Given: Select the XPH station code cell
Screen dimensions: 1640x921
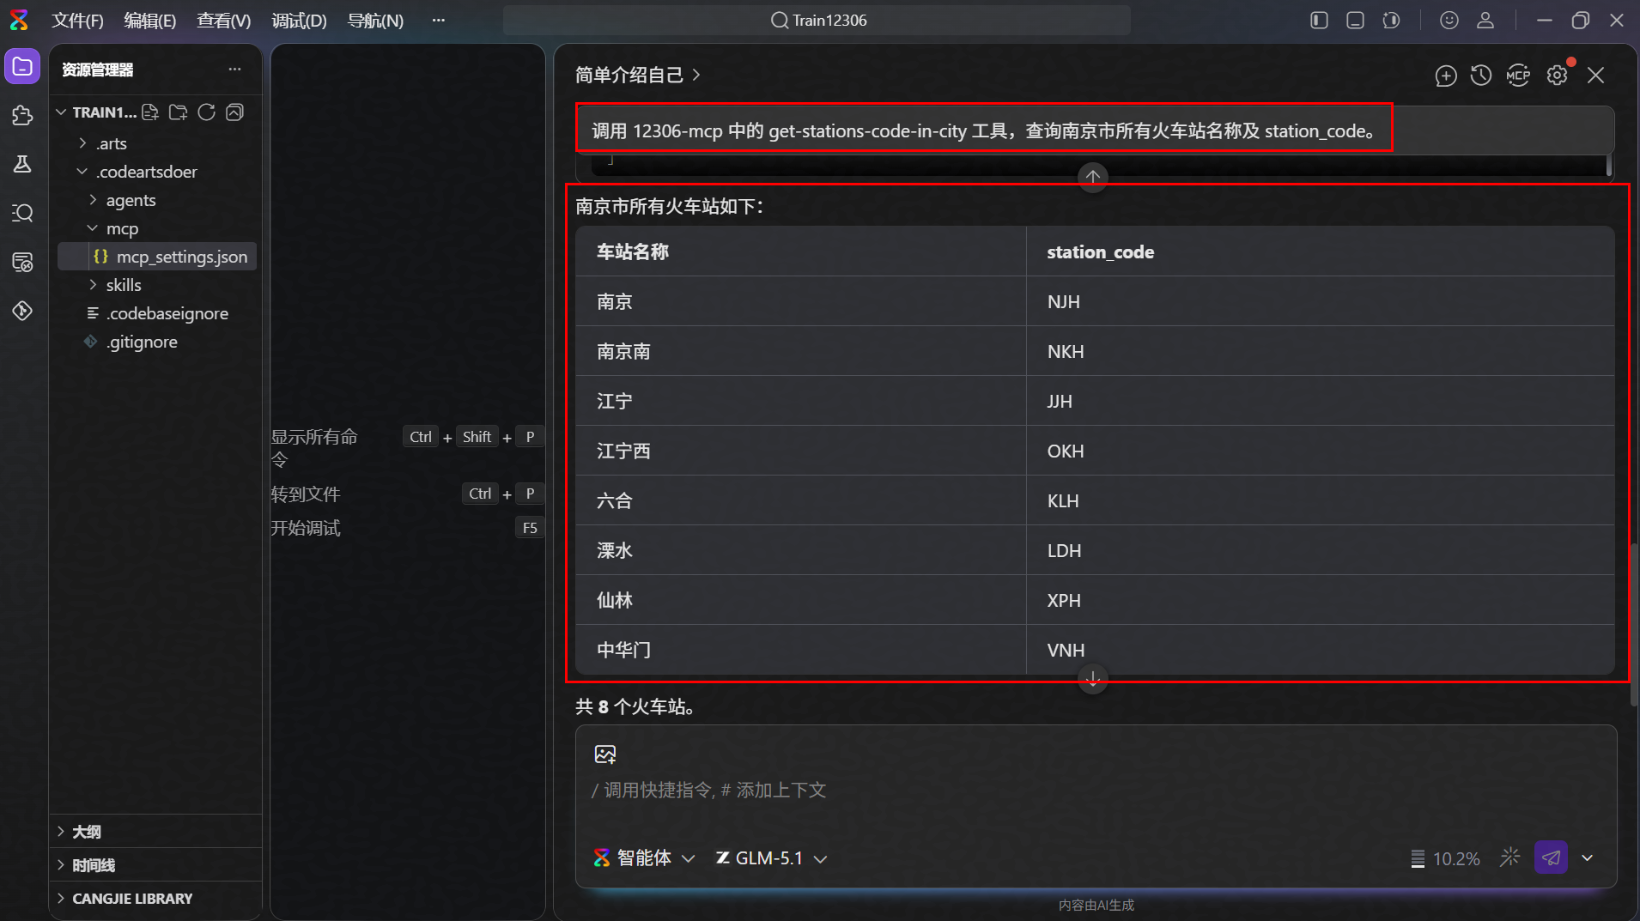Looking at the screenshot, I should point(1320,600).
